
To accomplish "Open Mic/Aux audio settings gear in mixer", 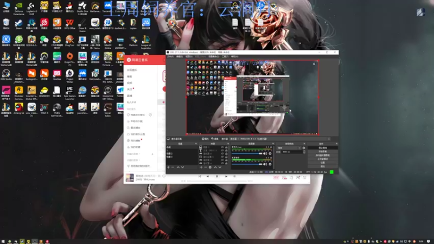I will click(270, 153).
